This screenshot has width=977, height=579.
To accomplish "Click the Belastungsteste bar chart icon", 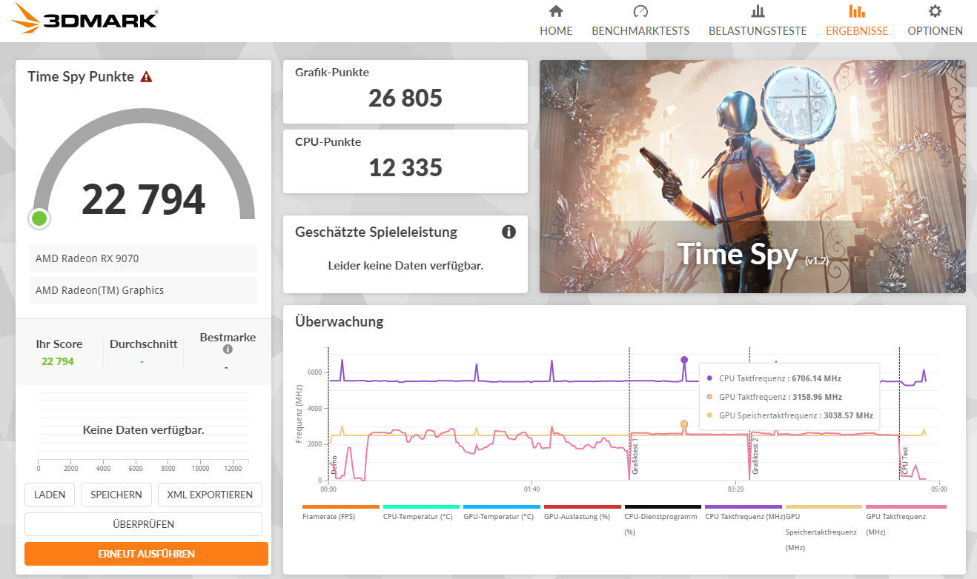I will click(758, 11).
